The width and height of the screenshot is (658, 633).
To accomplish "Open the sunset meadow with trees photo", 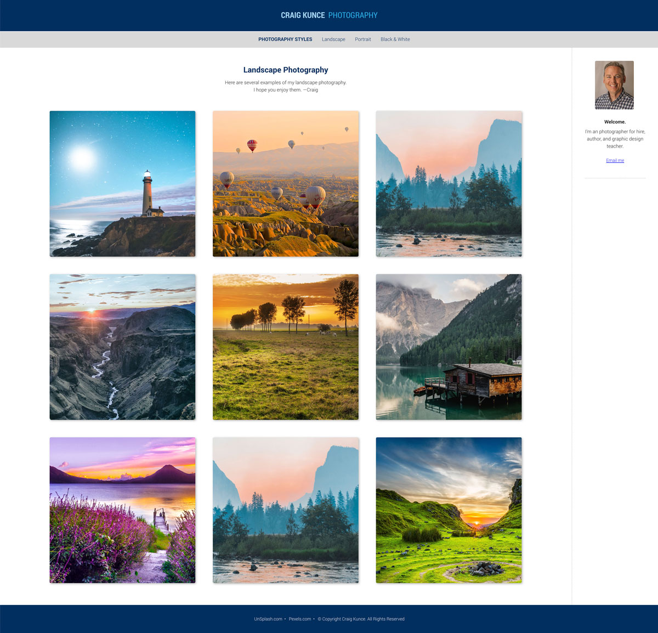I will tap(286, 347).
